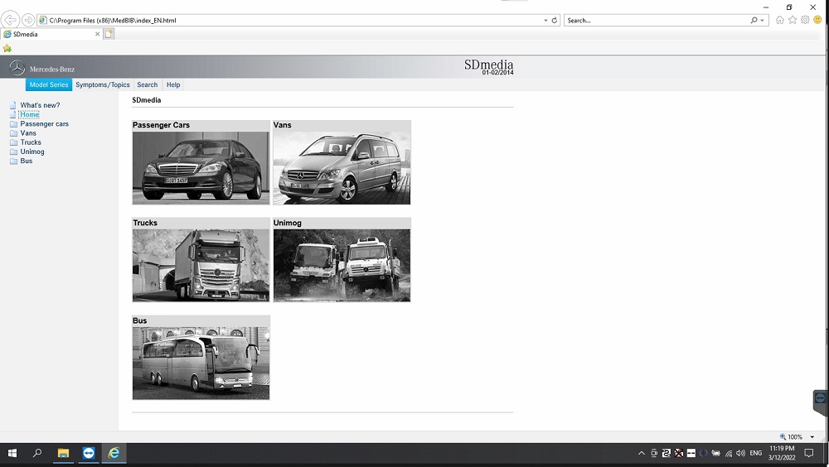Click the Wi-Fi network tray icon

click(x=729, y=453)
